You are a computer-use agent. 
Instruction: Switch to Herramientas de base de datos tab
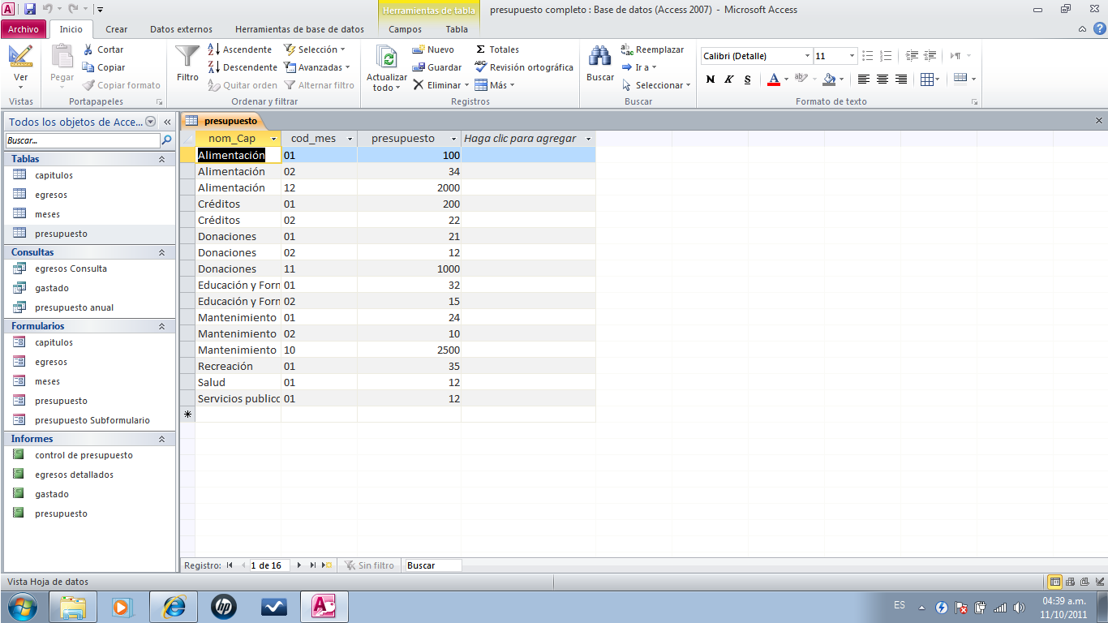299,29
